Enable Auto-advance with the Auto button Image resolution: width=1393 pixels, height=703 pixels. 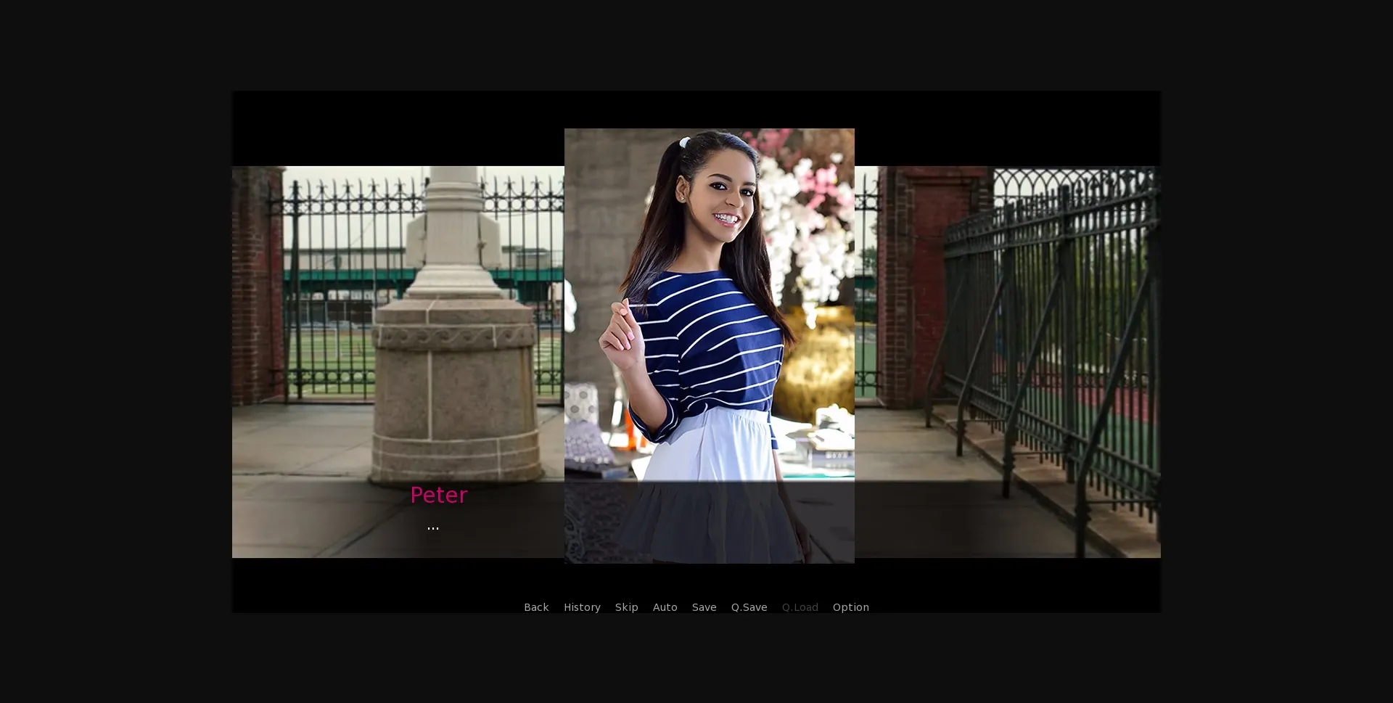[x=665, y=607]
